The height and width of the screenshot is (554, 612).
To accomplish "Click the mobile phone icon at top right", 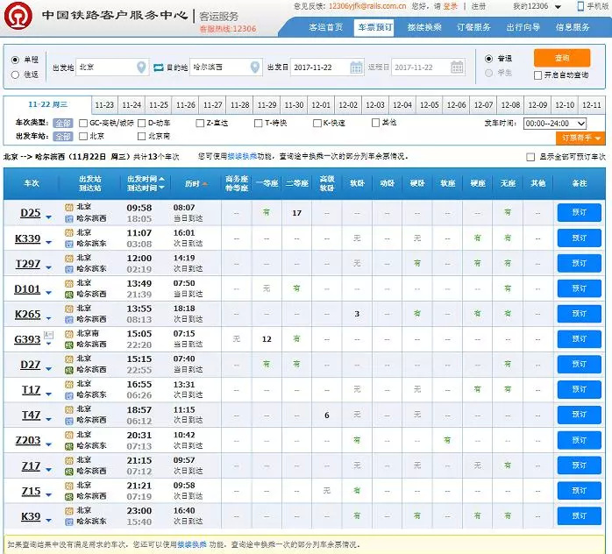I will [x=580, y=7].
